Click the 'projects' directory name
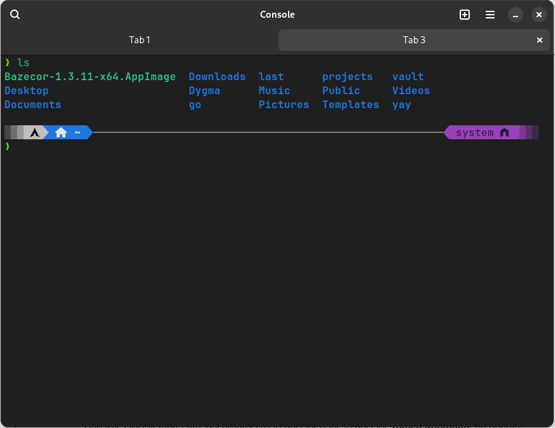Image resolution: width=555 pixels, height=428 pixels. click(347, 77)
